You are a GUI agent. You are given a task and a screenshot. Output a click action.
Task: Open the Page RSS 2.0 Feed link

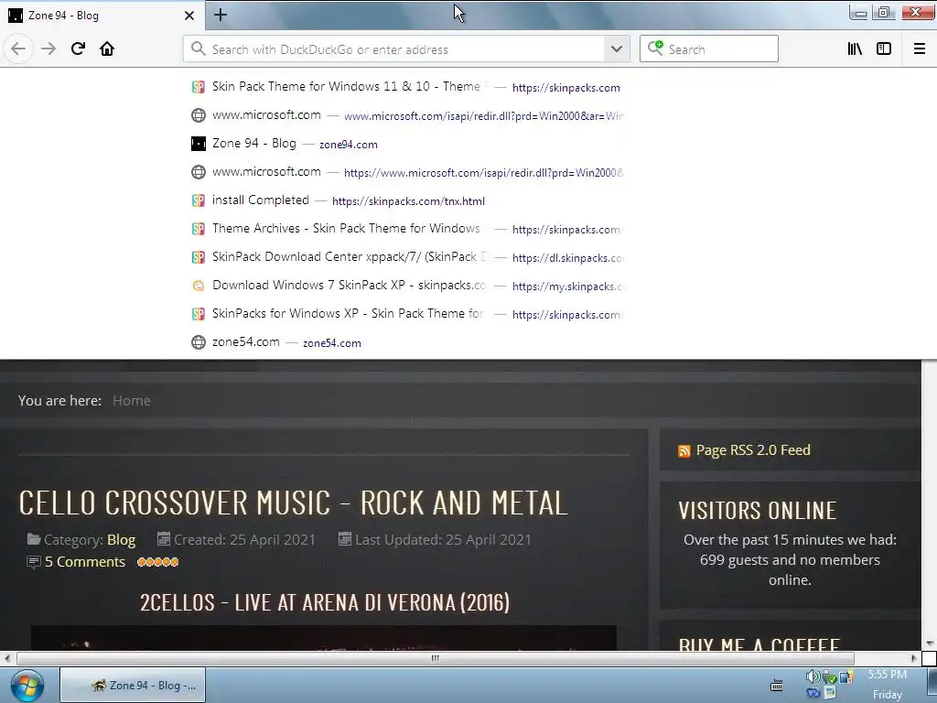[753, 450]
